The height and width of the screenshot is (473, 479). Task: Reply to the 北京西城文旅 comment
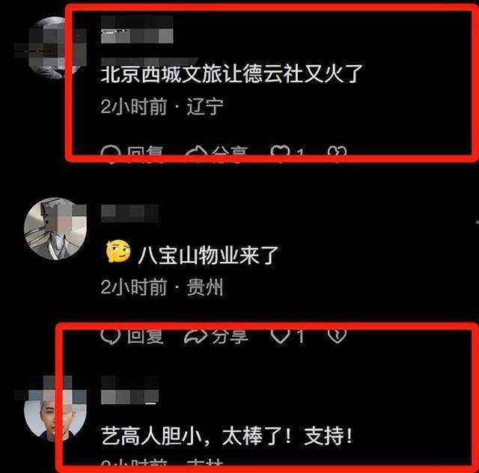(x=132, y=152)
